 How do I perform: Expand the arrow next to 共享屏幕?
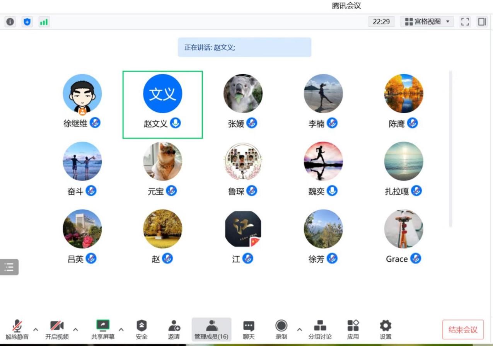tap(121, 329)
